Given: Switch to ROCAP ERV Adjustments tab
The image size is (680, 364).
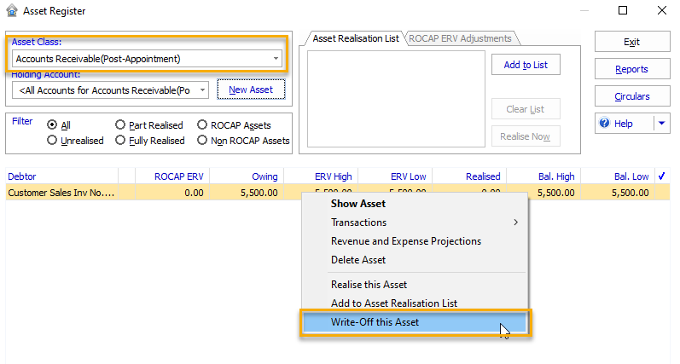Looking at the screenshot, I should pyautogui.click(x=460, y=38).
